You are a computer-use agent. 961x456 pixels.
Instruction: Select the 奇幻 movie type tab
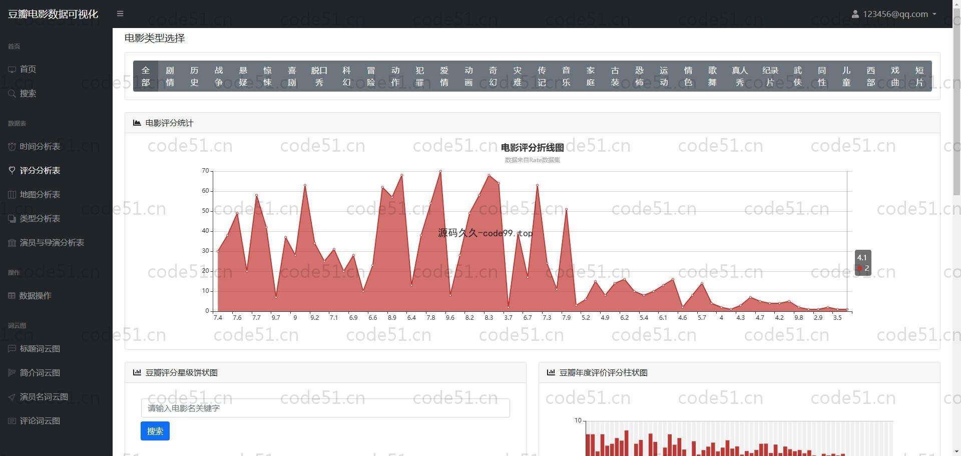[493, 76]
